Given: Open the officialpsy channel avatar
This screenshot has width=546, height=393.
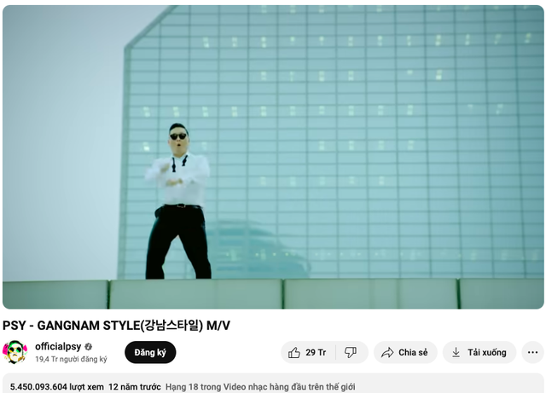Looking at the screenshot, I should (x=15, y=352).
